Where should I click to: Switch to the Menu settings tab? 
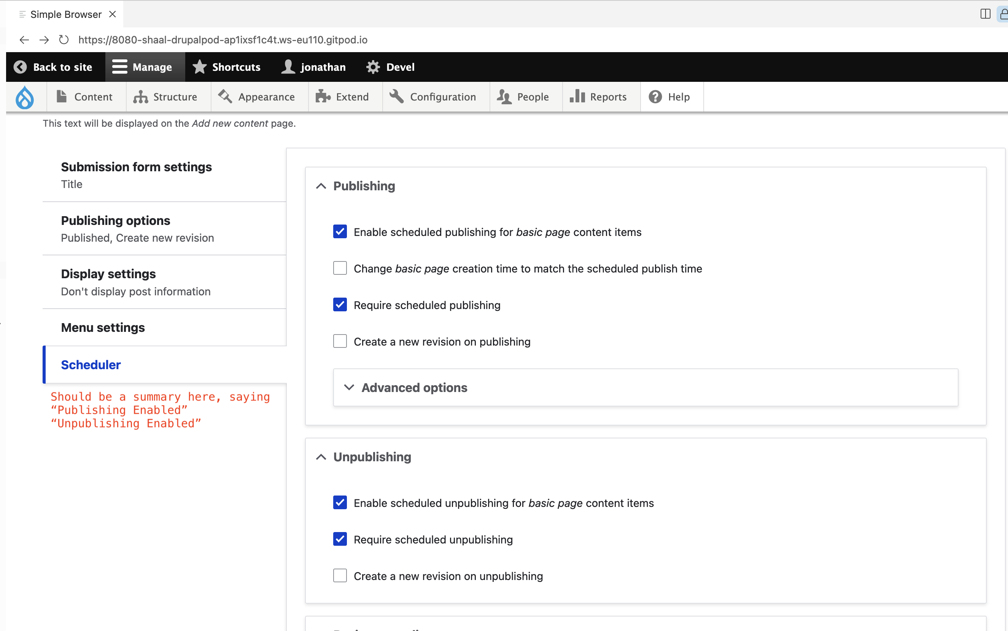(x=103, y=328)
